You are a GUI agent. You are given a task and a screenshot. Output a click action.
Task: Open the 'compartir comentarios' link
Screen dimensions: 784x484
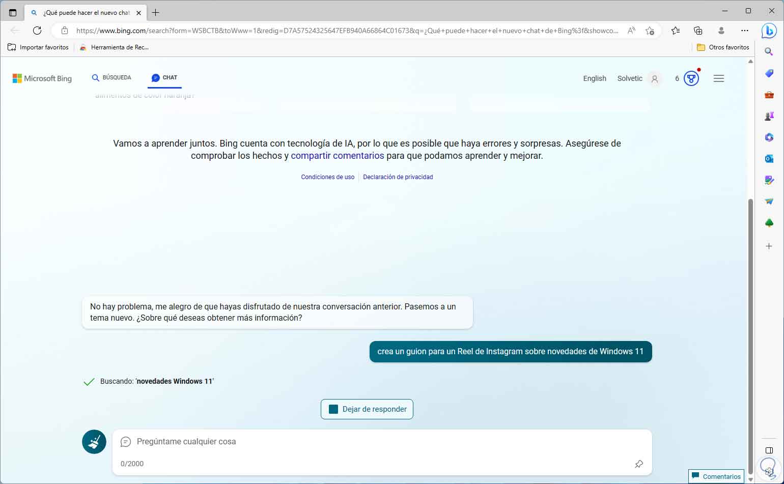338,156
